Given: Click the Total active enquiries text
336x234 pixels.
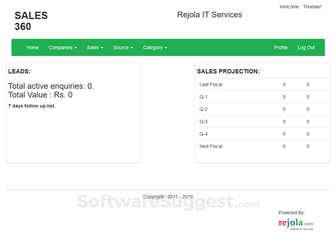Looking at the screenshot, I should [x=51, y=86].
